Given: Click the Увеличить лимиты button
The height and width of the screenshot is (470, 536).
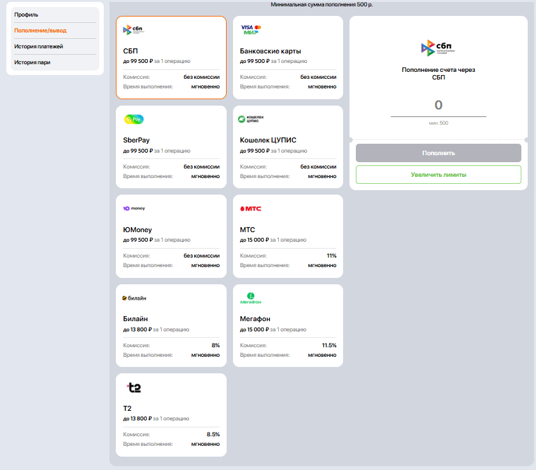Looking at the screenshot, I should click(438, 174).
